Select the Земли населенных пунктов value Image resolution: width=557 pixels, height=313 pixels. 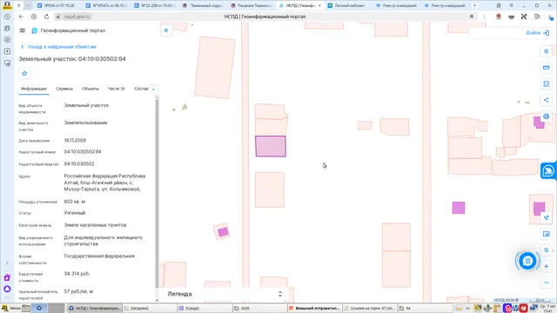point(95,225)
